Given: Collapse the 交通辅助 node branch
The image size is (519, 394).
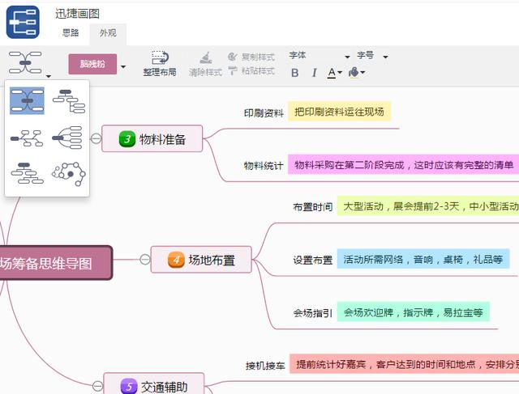Looking at the screenshot, I should click(x=97, y=387).
